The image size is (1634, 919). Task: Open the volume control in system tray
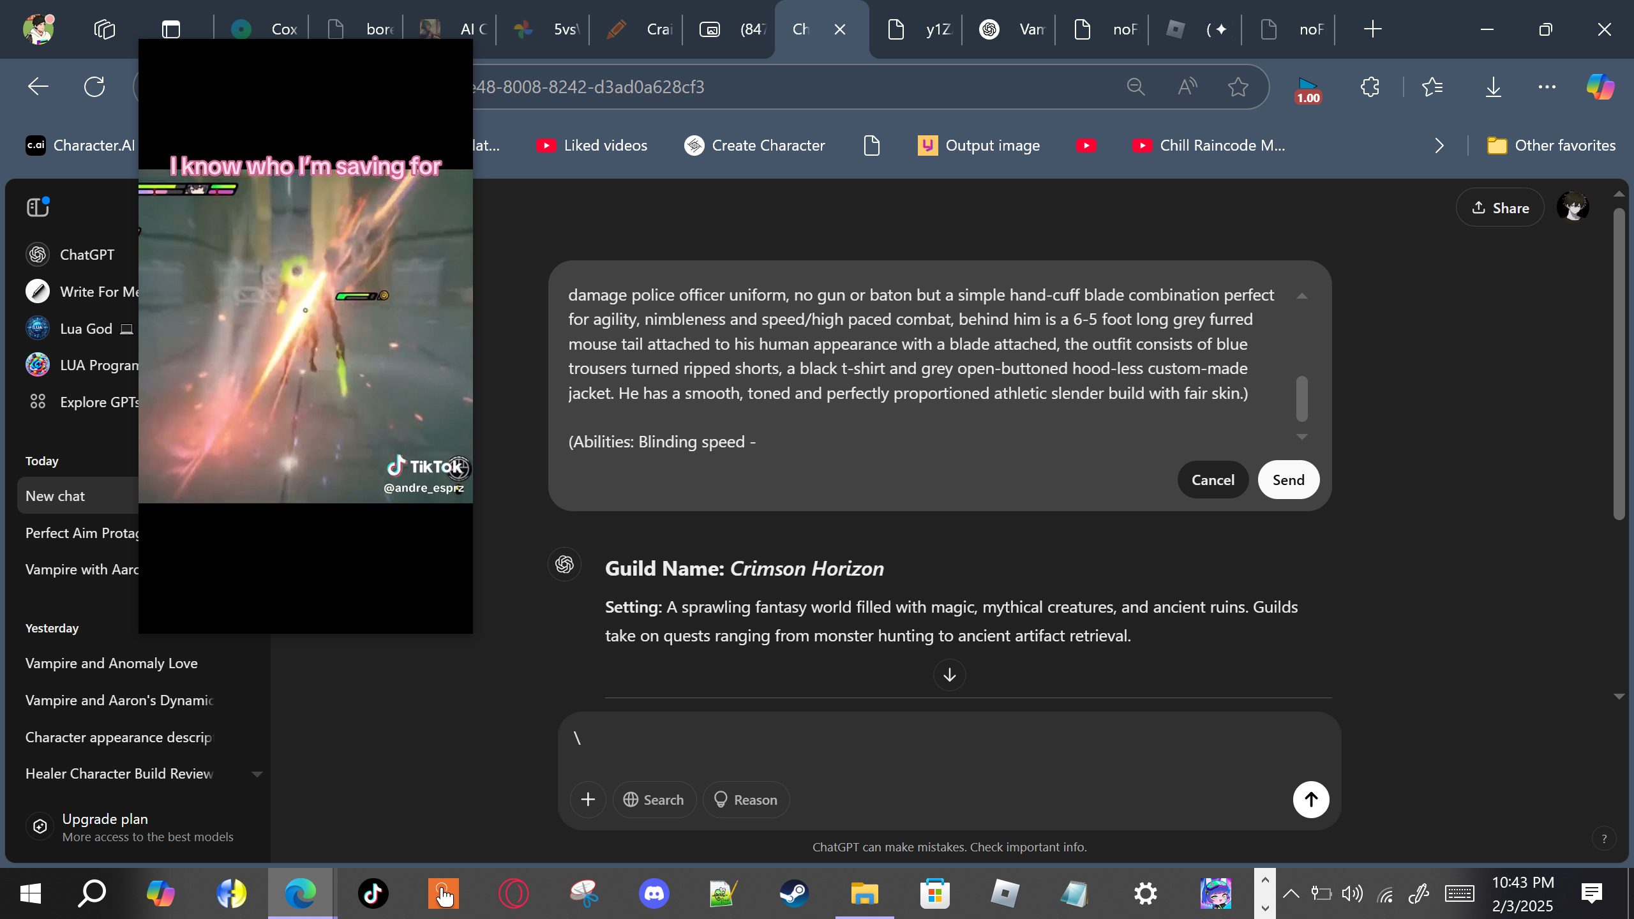click(x=1352, y=893)
